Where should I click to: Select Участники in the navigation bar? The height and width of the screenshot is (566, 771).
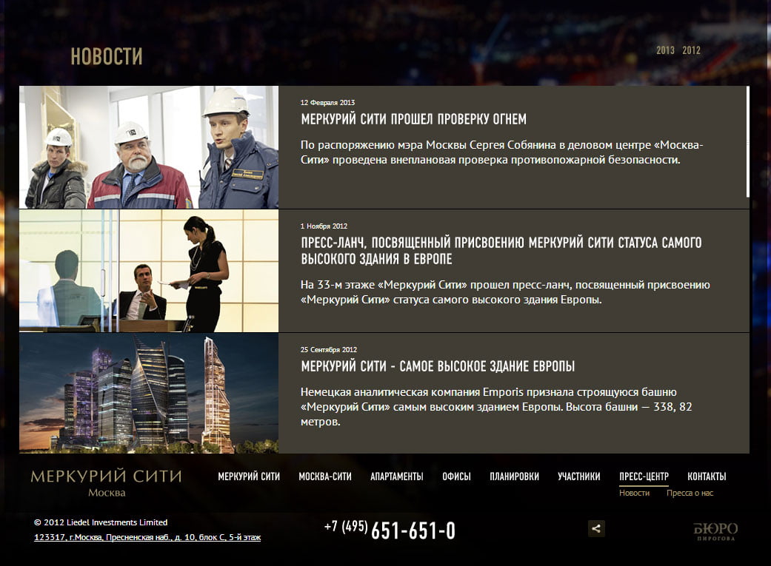[578, 476]
